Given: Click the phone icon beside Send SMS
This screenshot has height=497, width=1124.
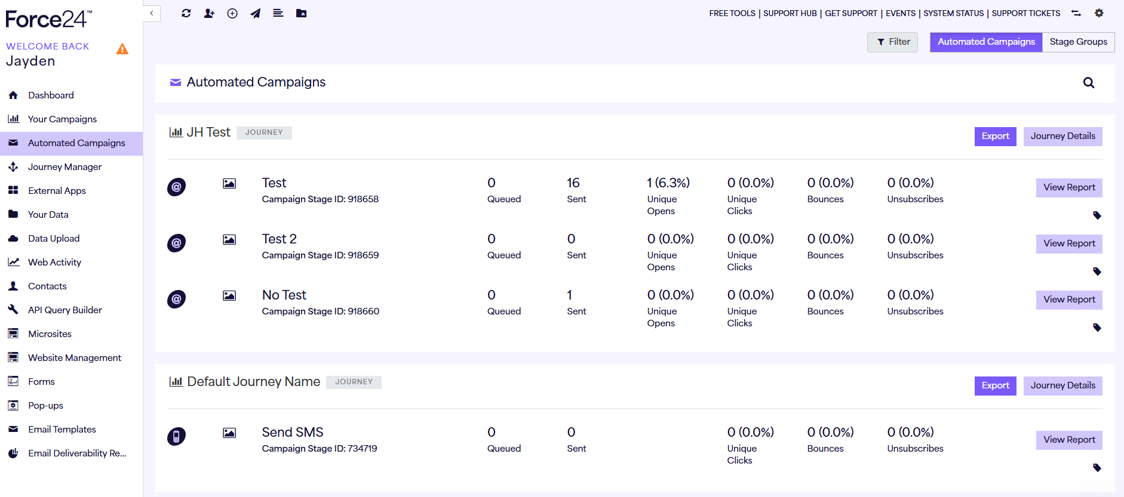Looking at the screenshot, I should coord(176,436).
